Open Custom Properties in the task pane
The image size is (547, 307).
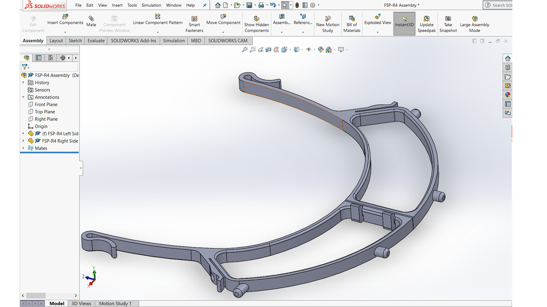(508, 104)
